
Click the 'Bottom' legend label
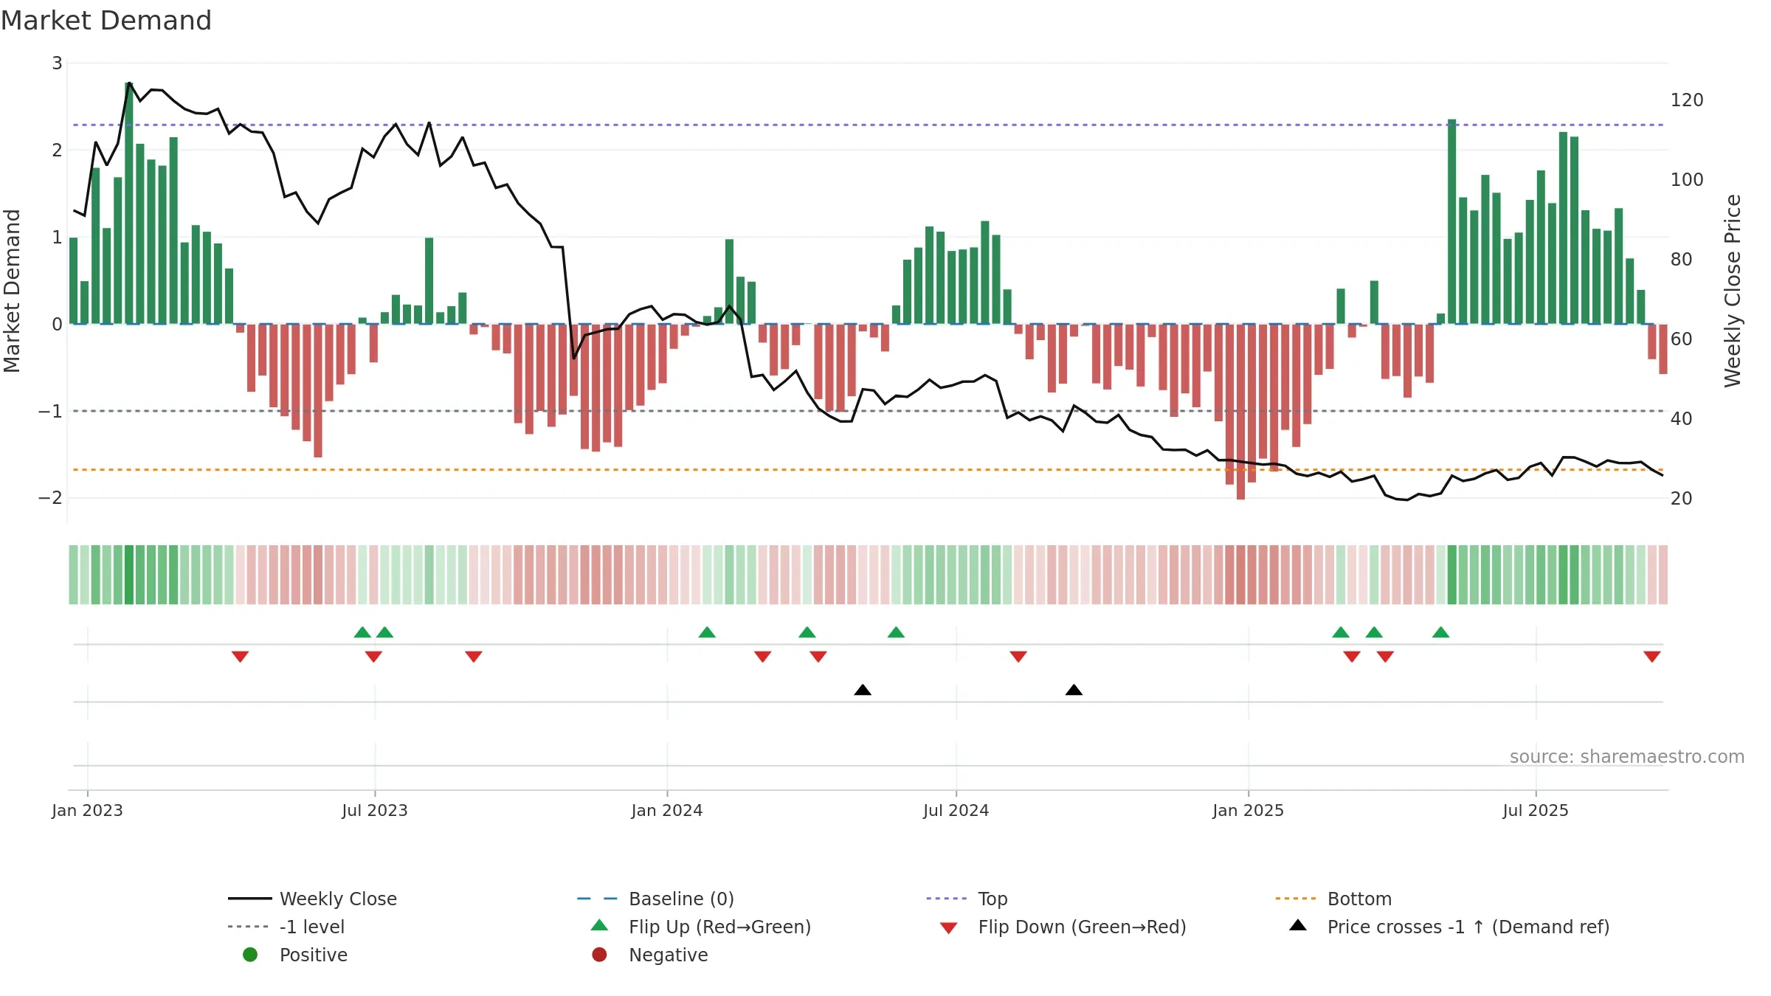(x=1359, y=899)
